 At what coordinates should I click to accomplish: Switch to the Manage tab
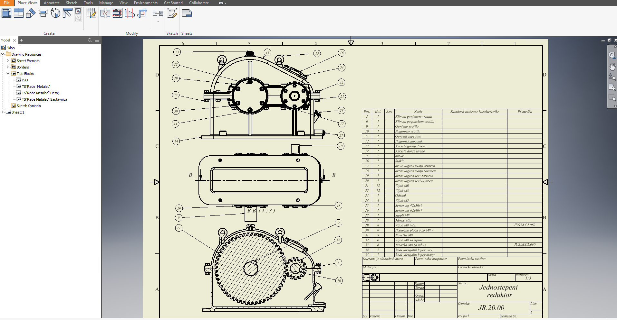(106, 3)
